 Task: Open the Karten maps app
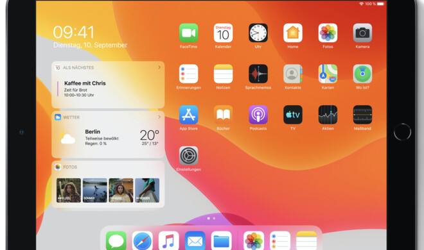(x=328, y=74)
